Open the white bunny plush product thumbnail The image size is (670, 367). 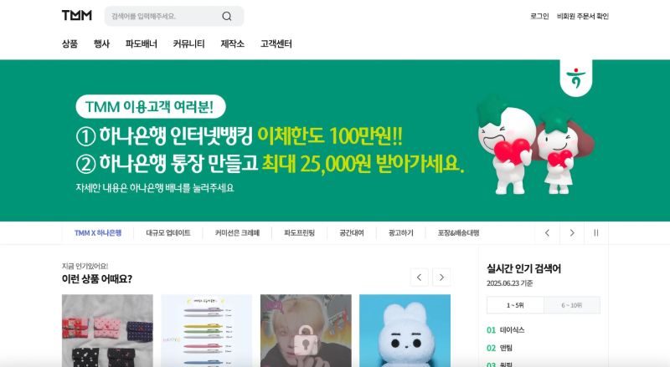(405, 331)
